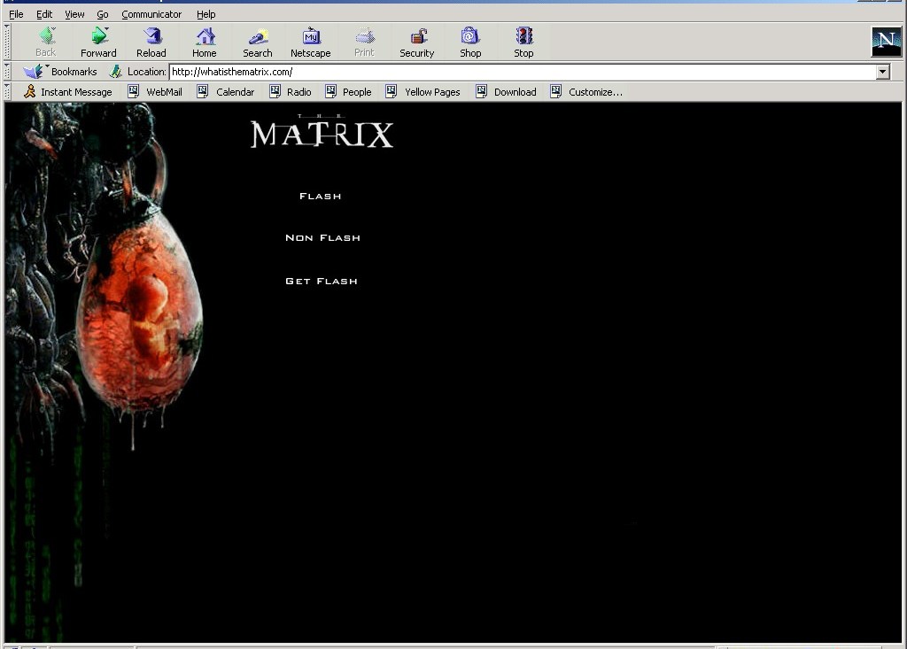Screen dimensions: 907x649
Task: Expand the Location URL dropdown arrow
Action: pyautogui.click(x=883, y=73)
